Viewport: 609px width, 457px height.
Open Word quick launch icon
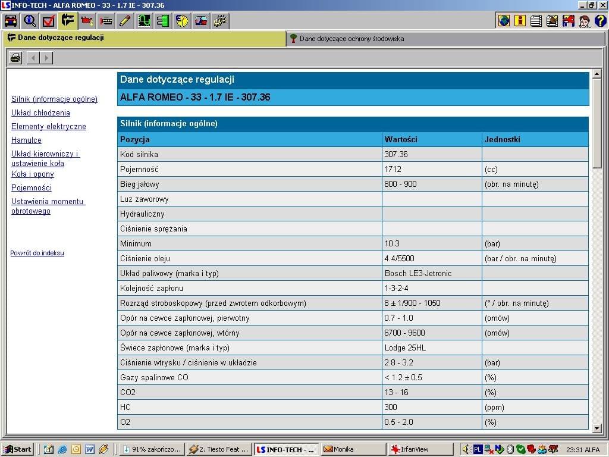point(90,450)
